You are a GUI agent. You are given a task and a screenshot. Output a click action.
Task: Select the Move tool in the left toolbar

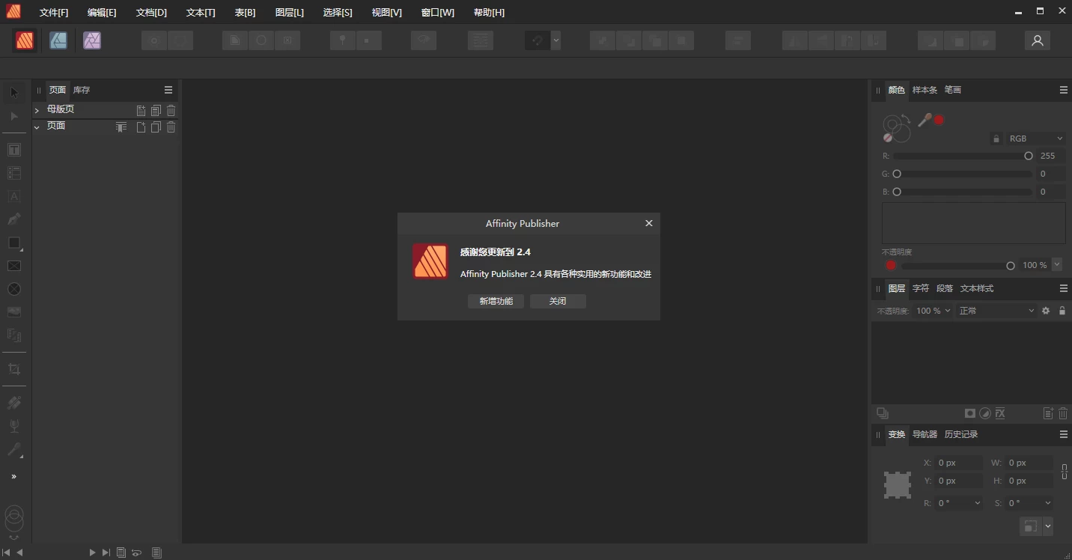13,92
